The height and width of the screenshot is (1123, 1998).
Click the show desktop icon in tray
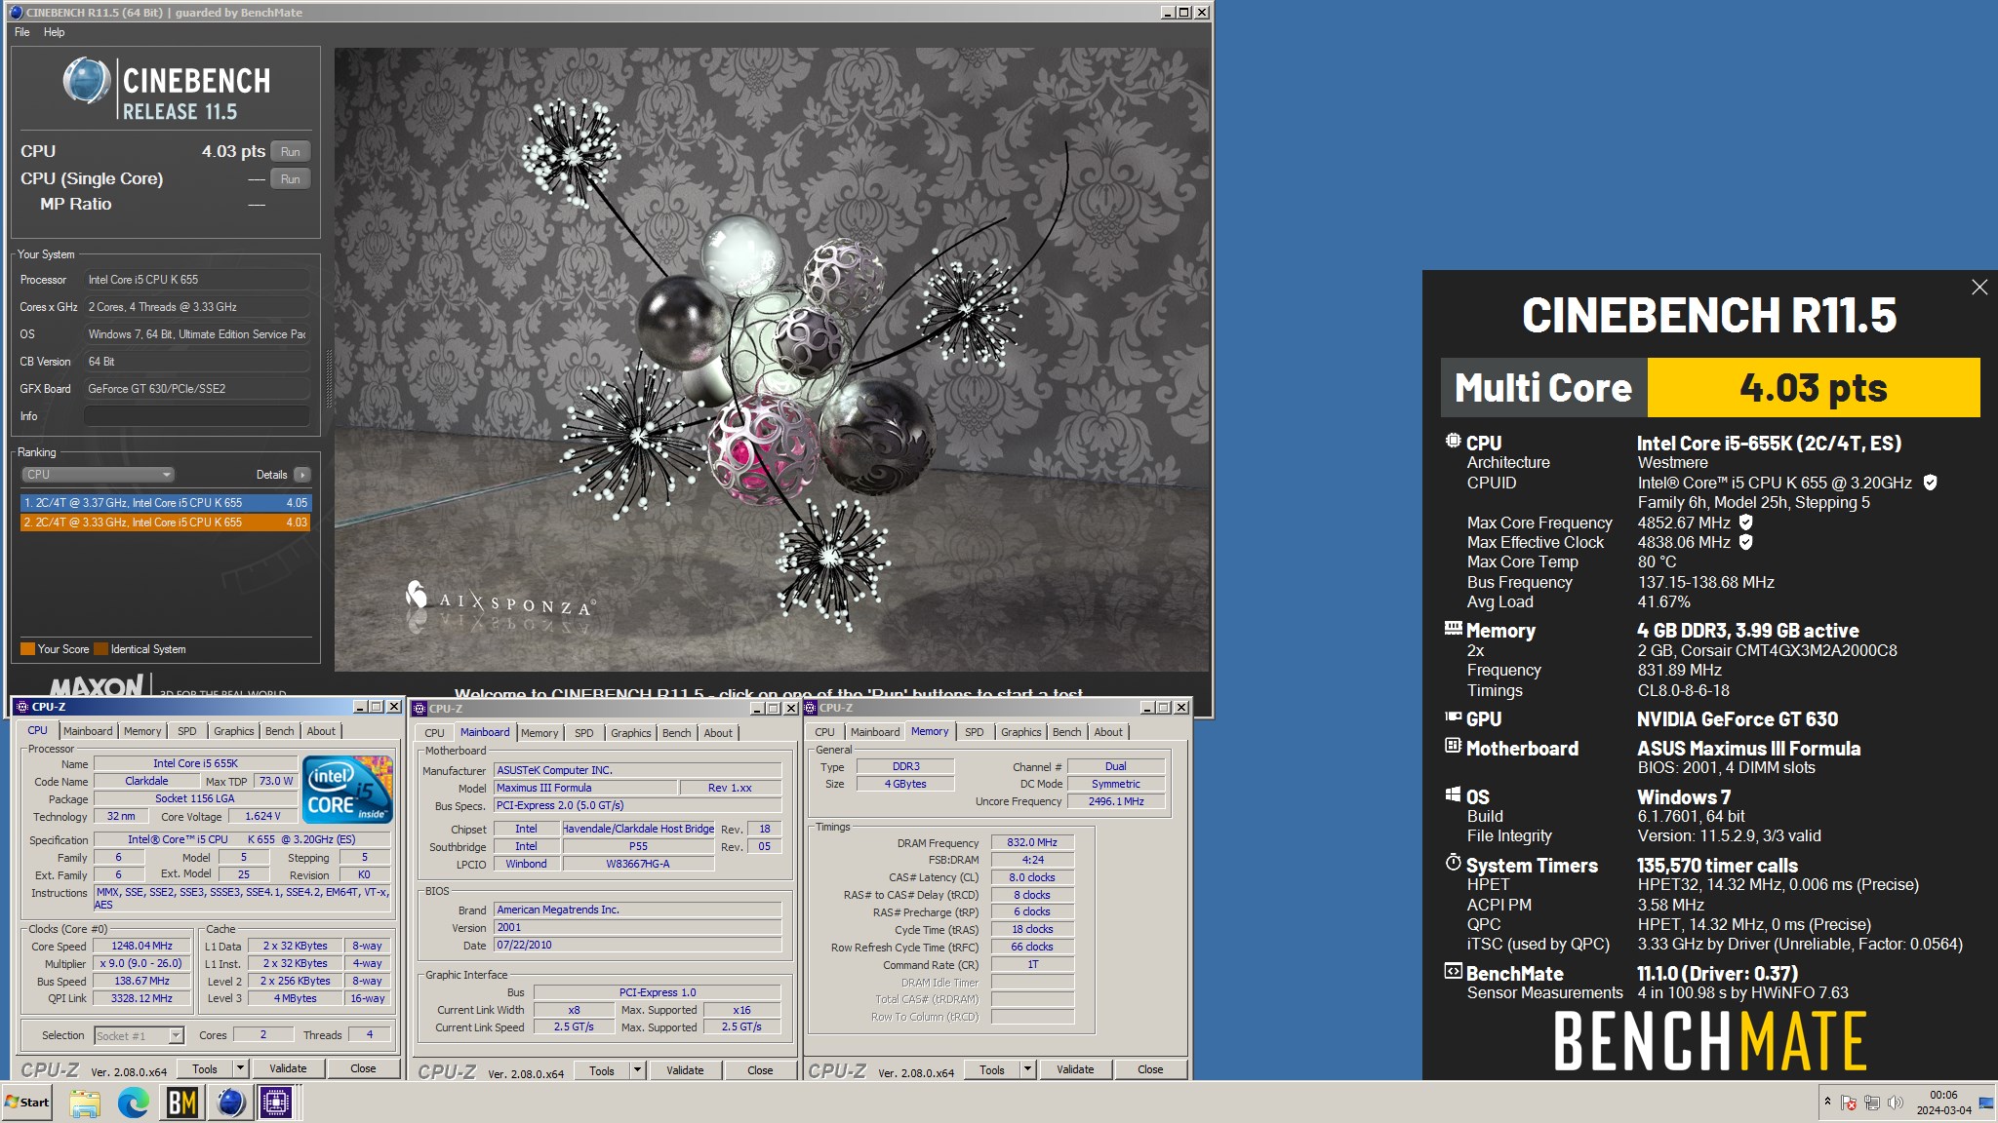point(1986,1103)
